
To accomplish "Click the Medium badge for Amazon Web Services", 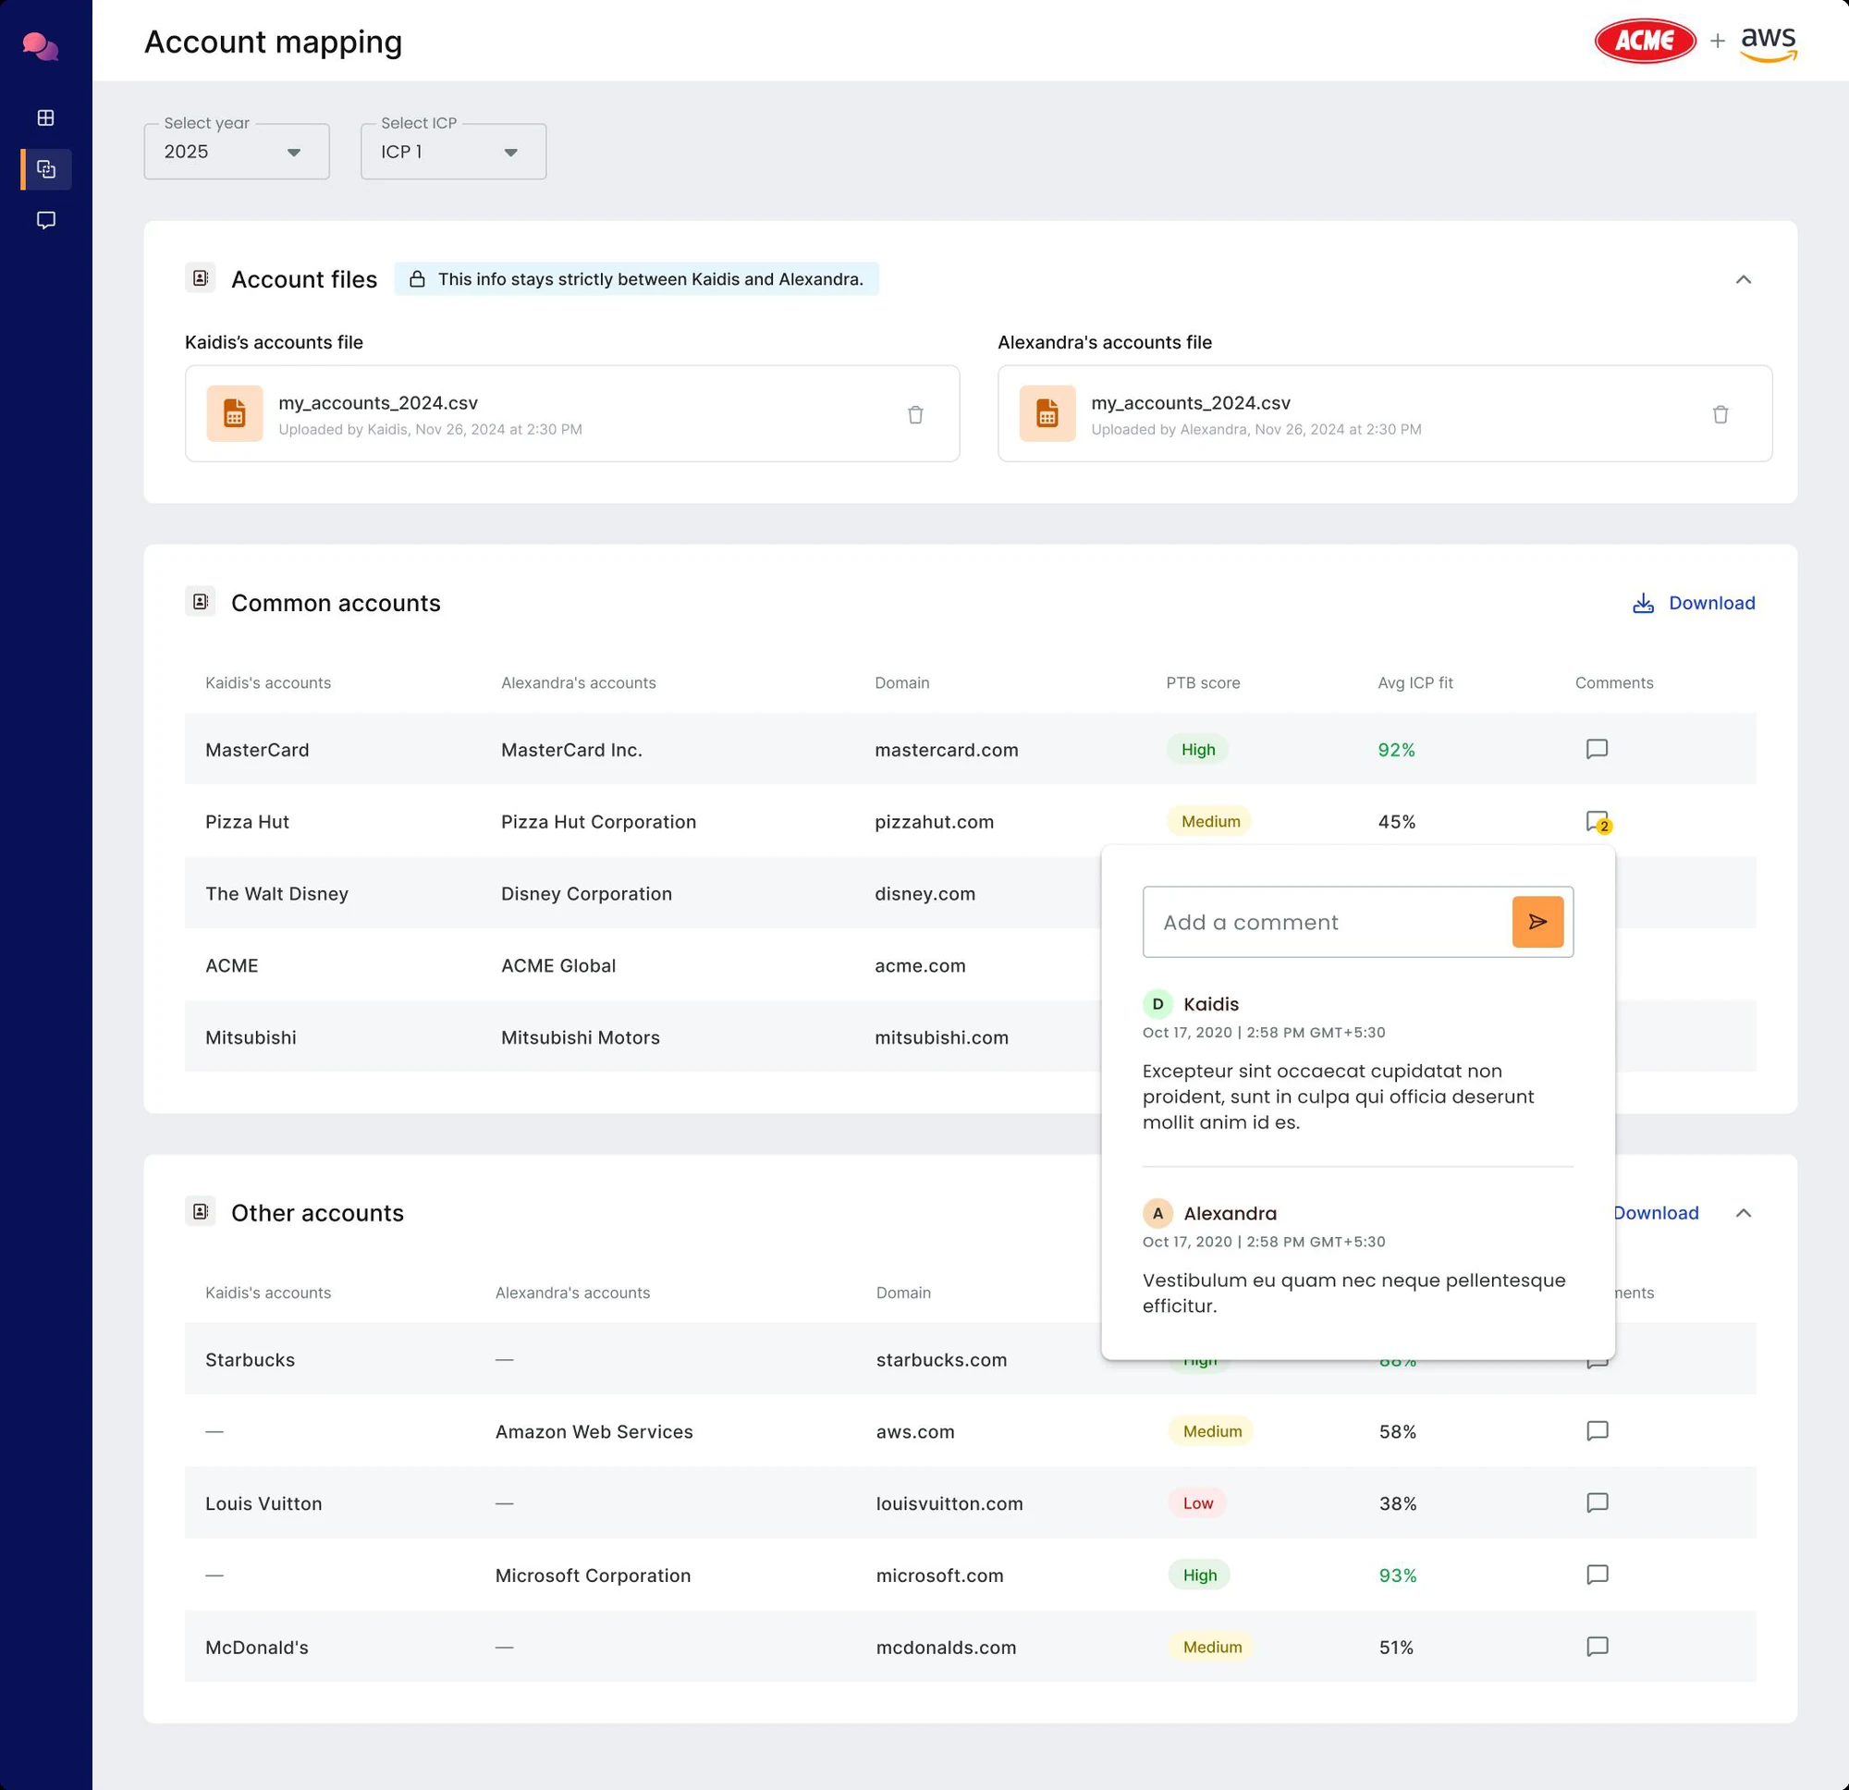I will (x=1212, y=1431).
